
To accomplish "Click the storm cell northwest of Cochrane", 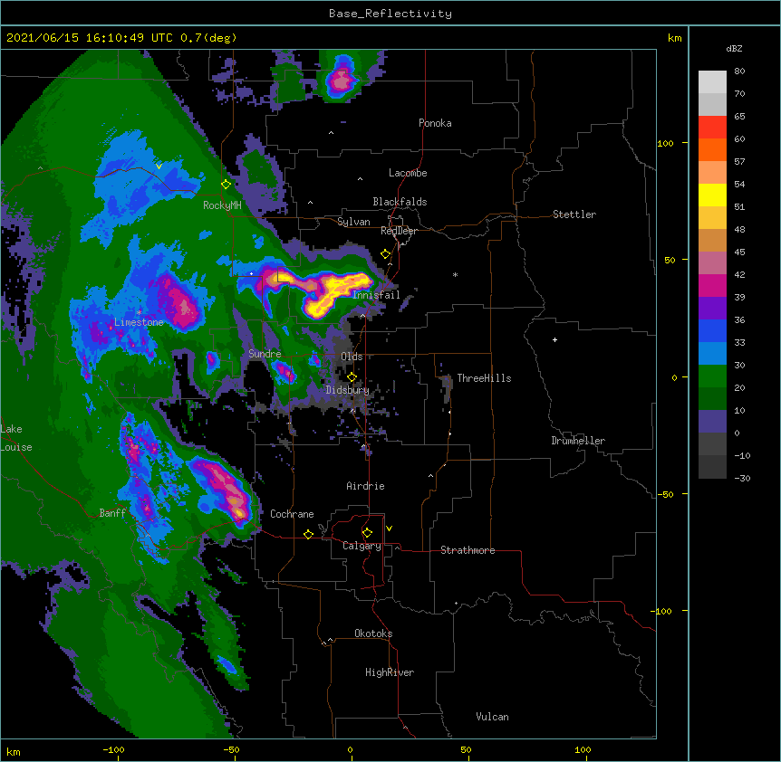I will (x=222, y=489).
